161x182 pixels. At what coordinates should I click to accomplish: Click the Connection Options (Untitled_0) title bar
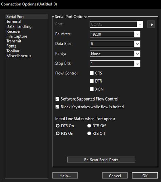coord(80,4)
